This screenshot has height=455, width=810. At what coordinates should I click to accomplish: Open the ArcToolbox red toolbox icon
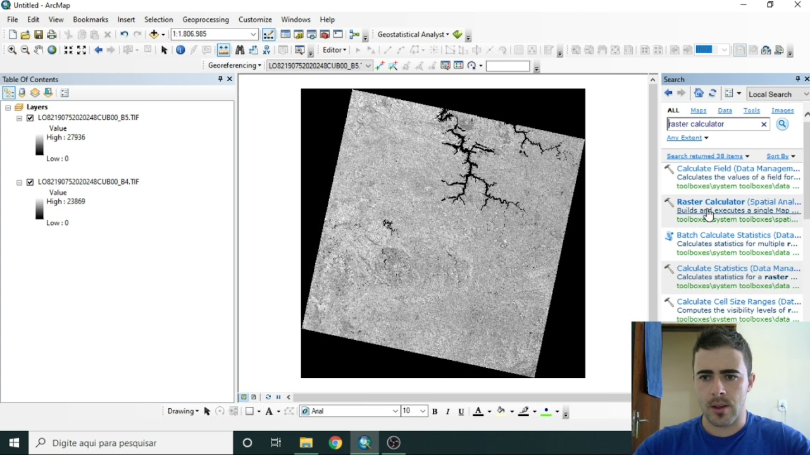point(325,34)
